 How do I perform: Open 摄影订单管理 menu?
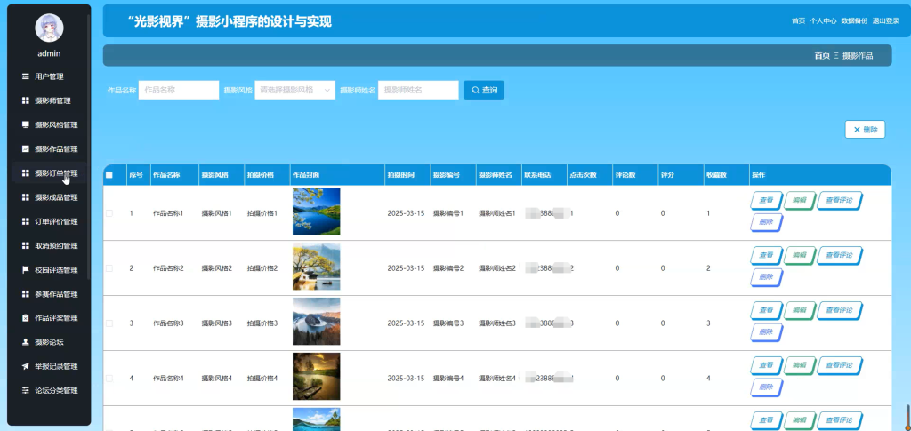(50, 173)
